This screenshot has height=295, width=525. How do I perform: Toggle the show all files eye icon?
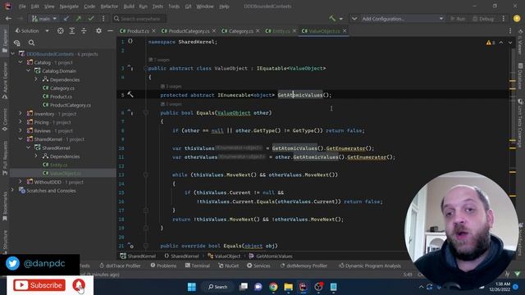coord(16,43)
